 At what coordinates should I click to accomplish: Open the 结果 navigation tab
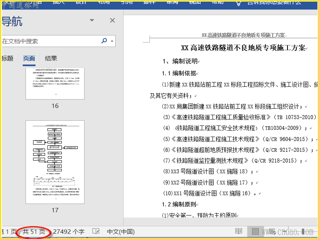pos(51,59)
